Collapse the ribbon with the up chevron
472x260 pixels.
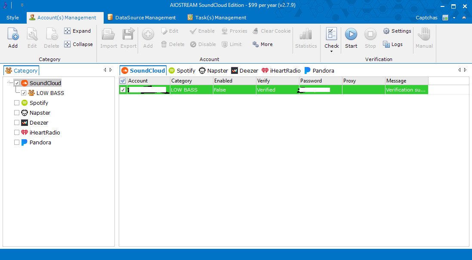click(464, 18)
